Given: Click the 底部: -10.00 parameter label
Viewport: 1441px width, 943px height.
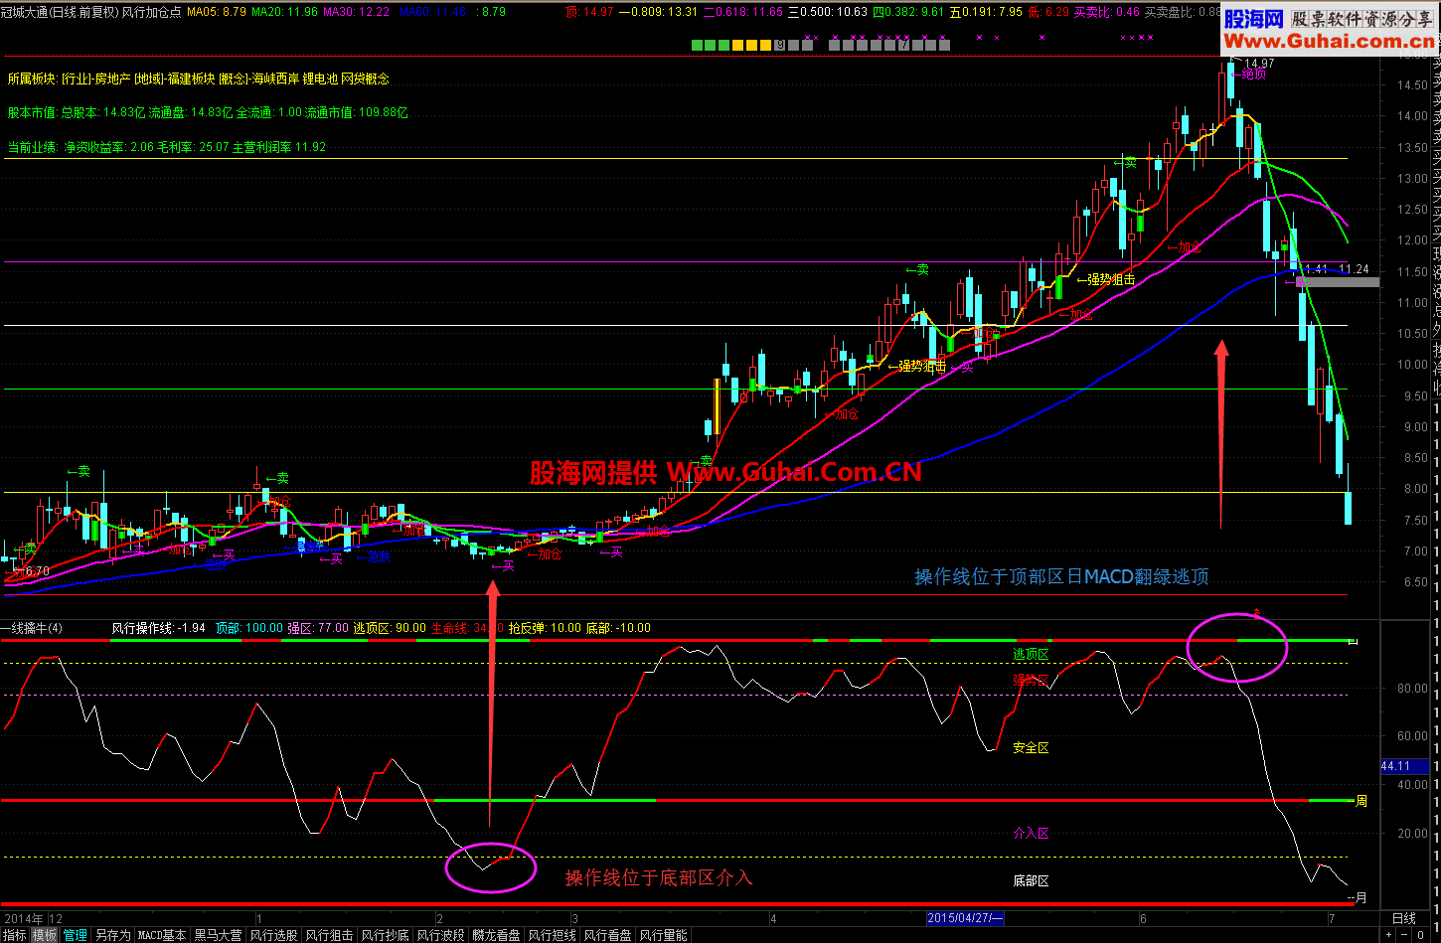Looking at the screenshot, I should pyautogui.click(x=618, y=628).
